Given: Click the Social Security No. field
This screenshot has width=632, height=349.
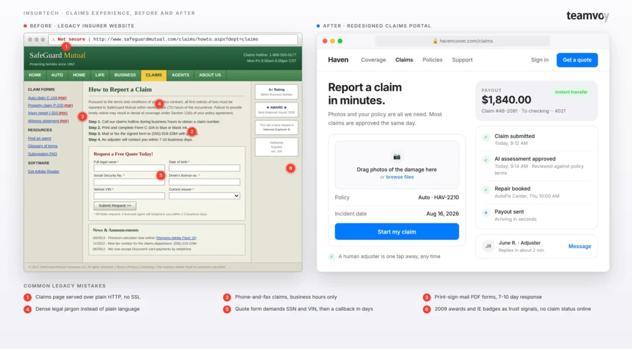Looking at the screenshot, I should (x=129, y=182).
